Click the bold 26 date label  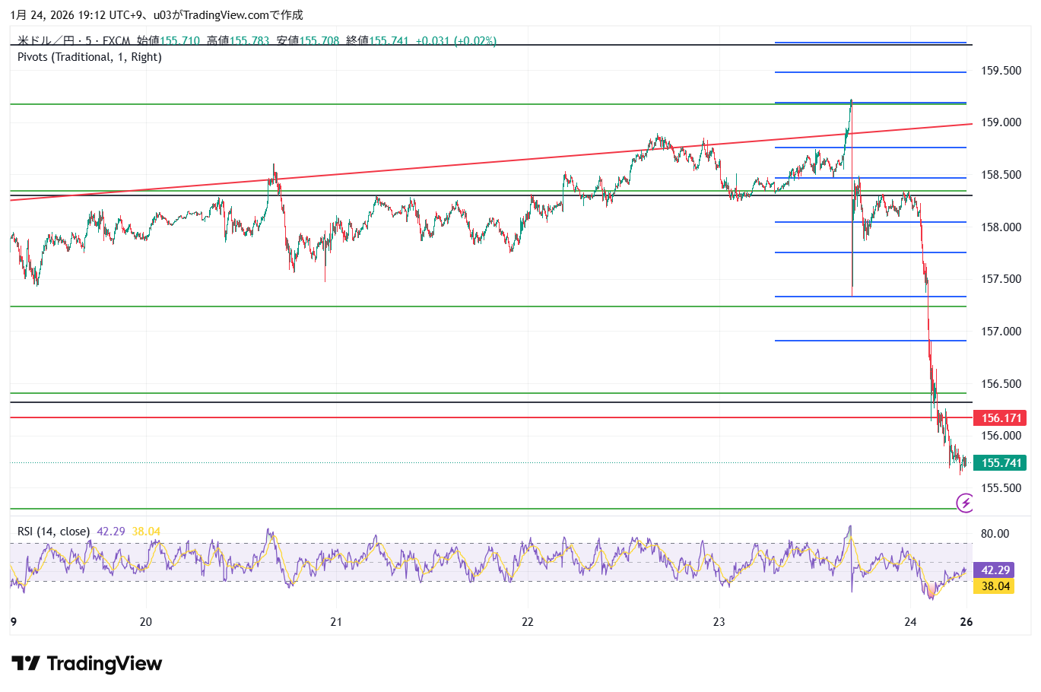click(x=966, y=622)
